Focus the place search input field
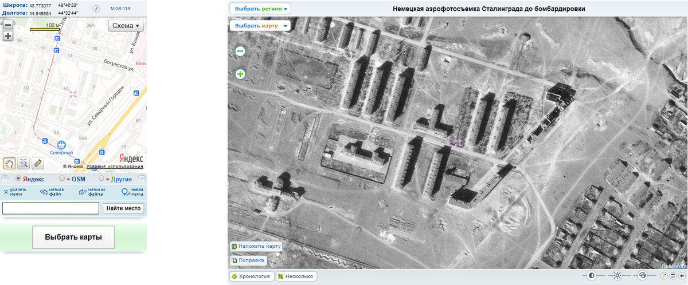Image resolution: width=688 pixels, height=285 pixels. pos(50,208)
